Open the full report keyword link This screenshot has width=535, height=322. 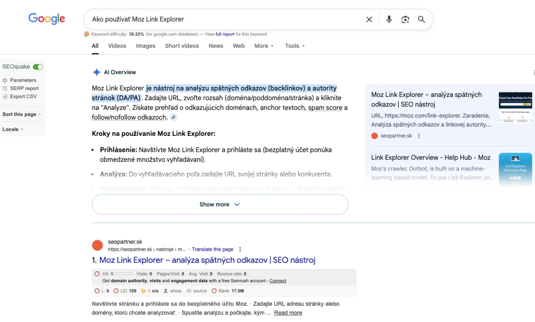point(225,34)
